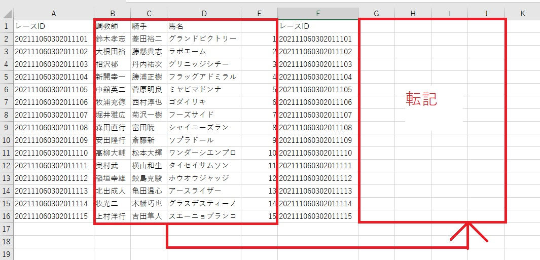This screenshot has width=540, height=260.
Task: Select column H header
Action: tap(413, 14)
